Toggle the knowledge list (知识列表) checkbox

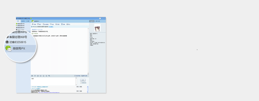click(x=75, y=76)
